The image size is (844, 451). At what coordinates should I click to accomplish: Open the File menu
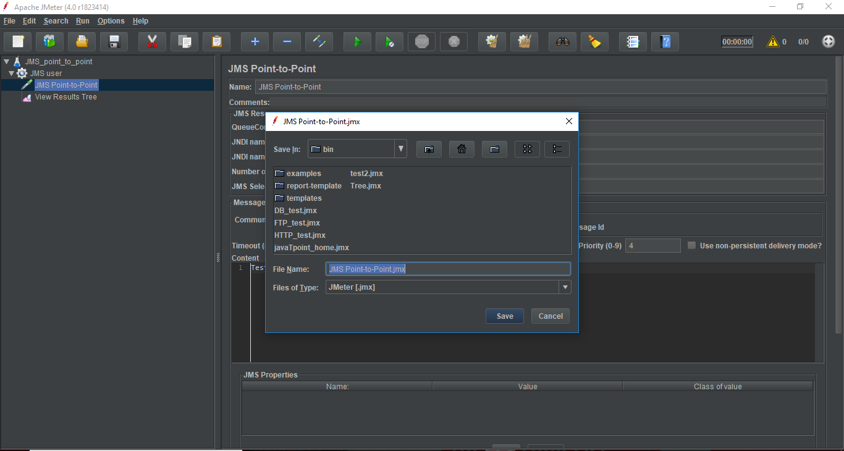tap(9, 21)
